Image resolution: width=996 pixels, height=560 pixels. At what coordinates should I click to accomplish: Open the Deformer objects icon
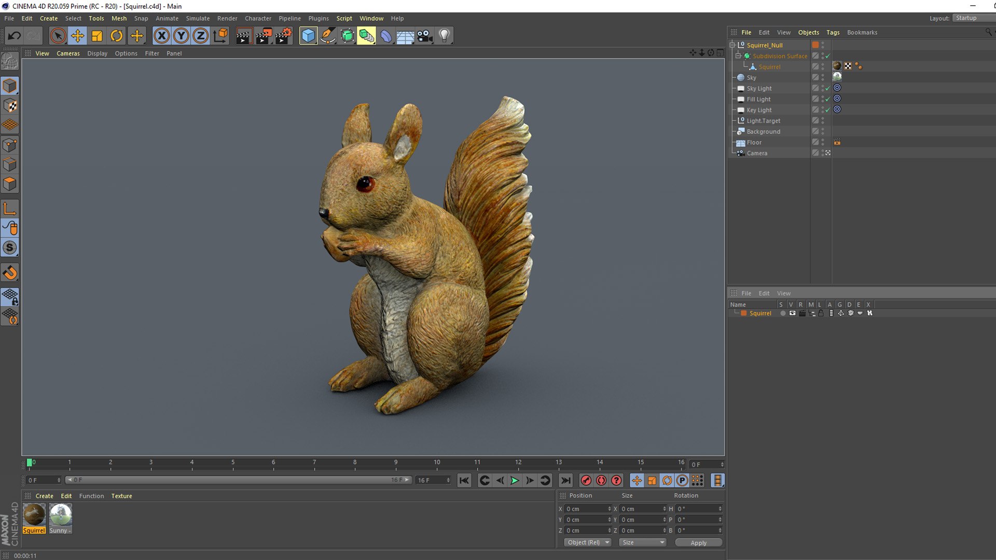(385, 36)
